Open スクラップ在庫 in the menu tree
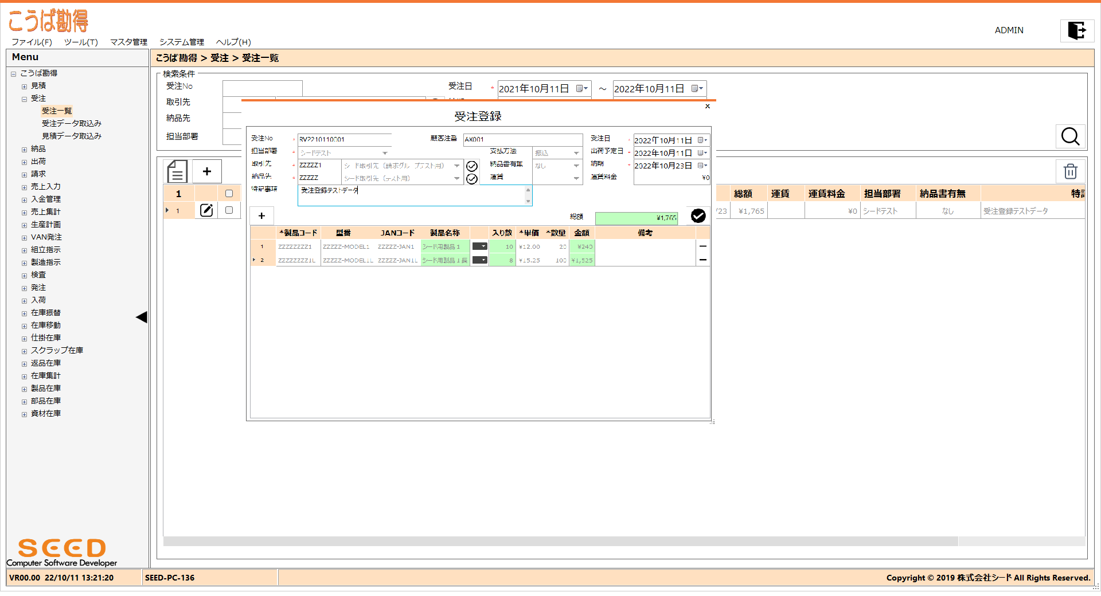Image resolution: width=1101 pixels, height=596 pixels. [x=57, y=350]
